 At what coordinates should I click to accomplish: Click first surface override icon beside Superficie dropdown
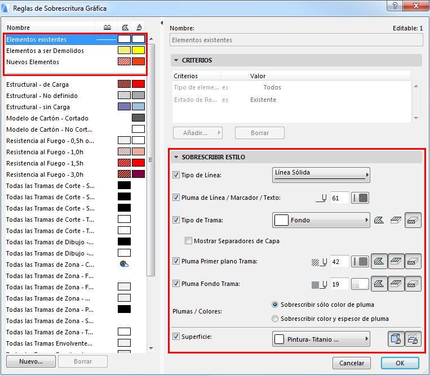coord(396,339)
